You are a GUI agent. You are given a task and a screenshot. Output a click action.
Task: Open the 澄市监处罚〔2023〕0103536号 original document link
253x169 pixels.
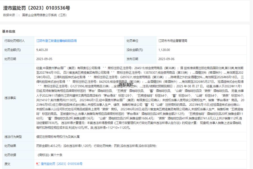62,164
